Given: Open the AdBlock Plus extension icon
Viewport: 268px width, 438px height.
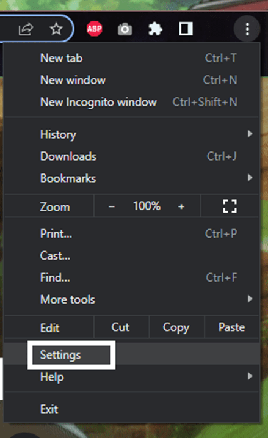Looking at the screenshot, I should coord(95,29).
